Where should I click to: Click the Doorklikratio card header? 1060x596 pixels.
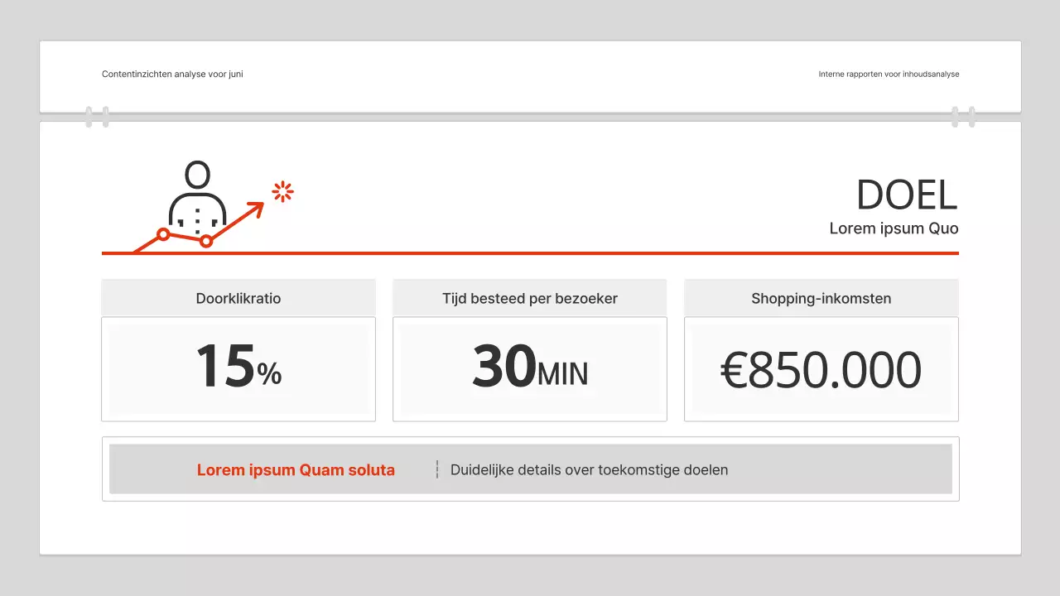[x=238, y=298]
